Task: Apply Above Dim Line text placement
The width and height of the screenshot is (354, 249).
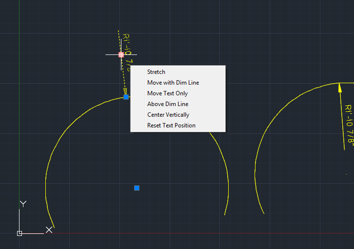Action: coord(167,104)
